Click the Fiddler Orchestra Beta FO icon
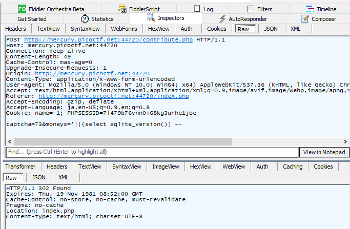This screenshot has height=229, width=350. tap(22, 9)
